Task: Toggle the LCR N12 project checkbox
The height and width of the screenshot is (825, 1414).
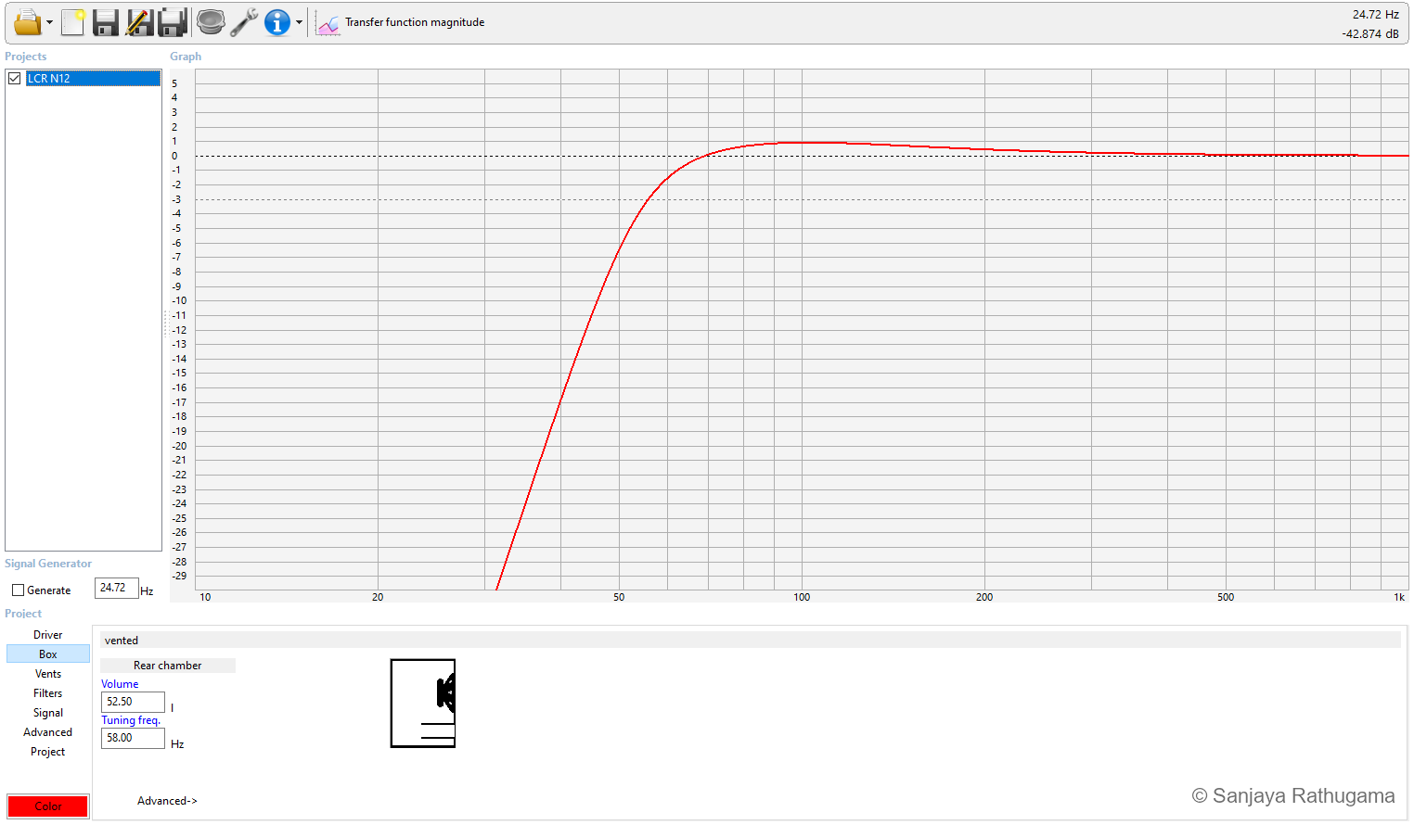Action: [14, 78]
